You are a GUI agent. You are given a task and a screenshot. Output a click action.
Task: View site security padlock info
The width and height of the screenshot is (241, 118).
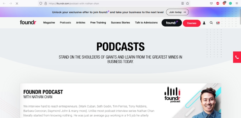(46, 3)
